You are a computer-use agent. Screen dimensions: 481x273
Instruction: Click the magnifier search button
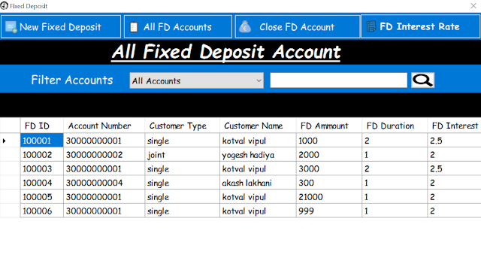click(422, 80)
